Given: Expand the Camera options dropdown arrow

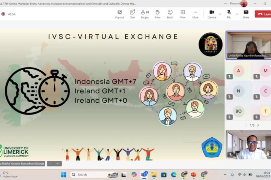Looking at the screenshot, I should tap(220, 14).
